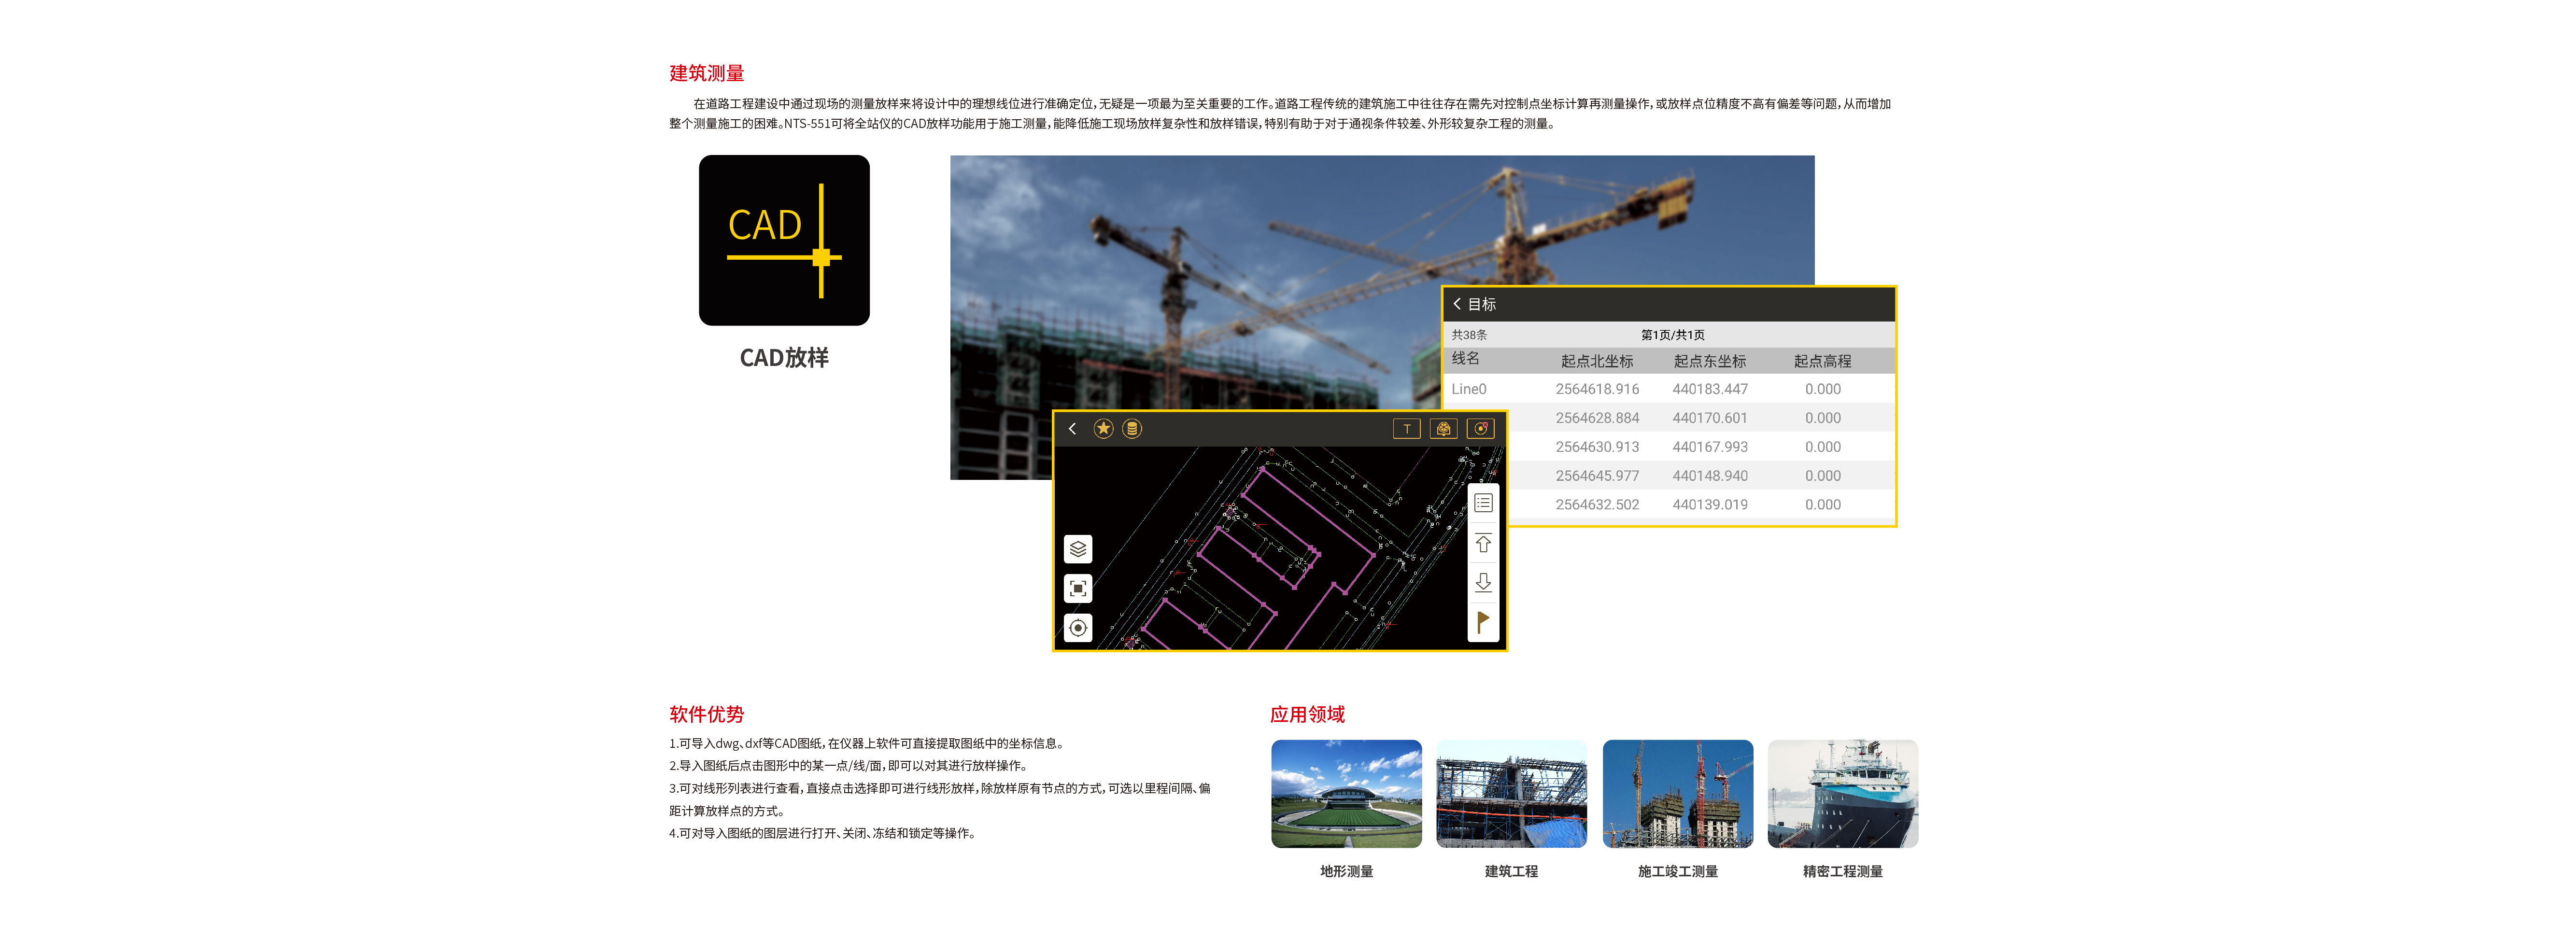Open the 地形测量 thumbnail

click(x=1346, y=794)
